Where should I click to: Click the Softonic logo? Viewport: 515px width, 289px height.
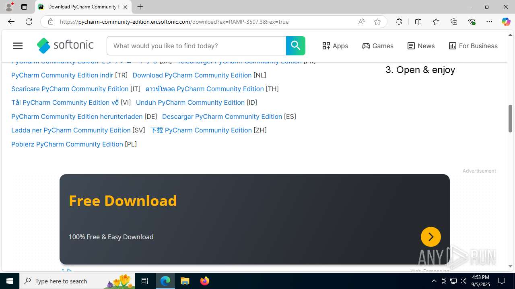coord(65,46)
